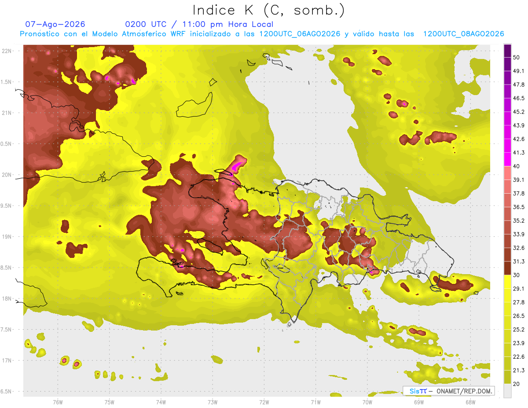Screen dimensions: 528x408
Task: Click the '17N' latitude label
Action: tap(7, 360)
